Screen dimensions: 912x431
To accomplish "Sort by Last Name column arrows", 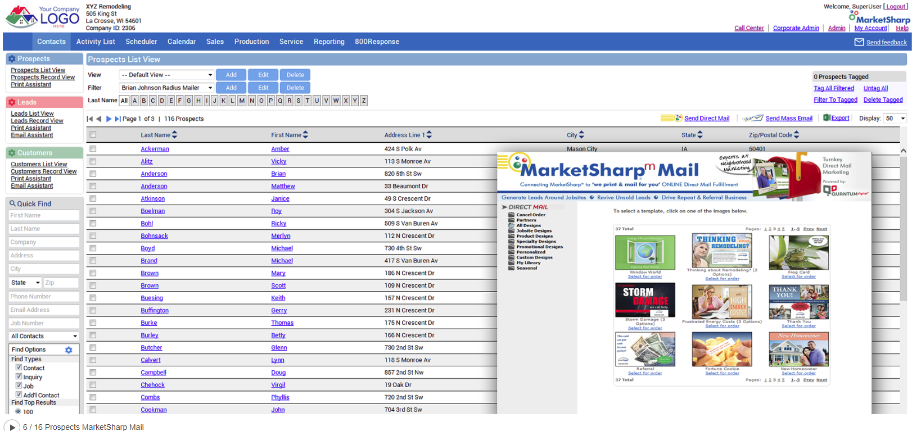I will pos(174,135).
